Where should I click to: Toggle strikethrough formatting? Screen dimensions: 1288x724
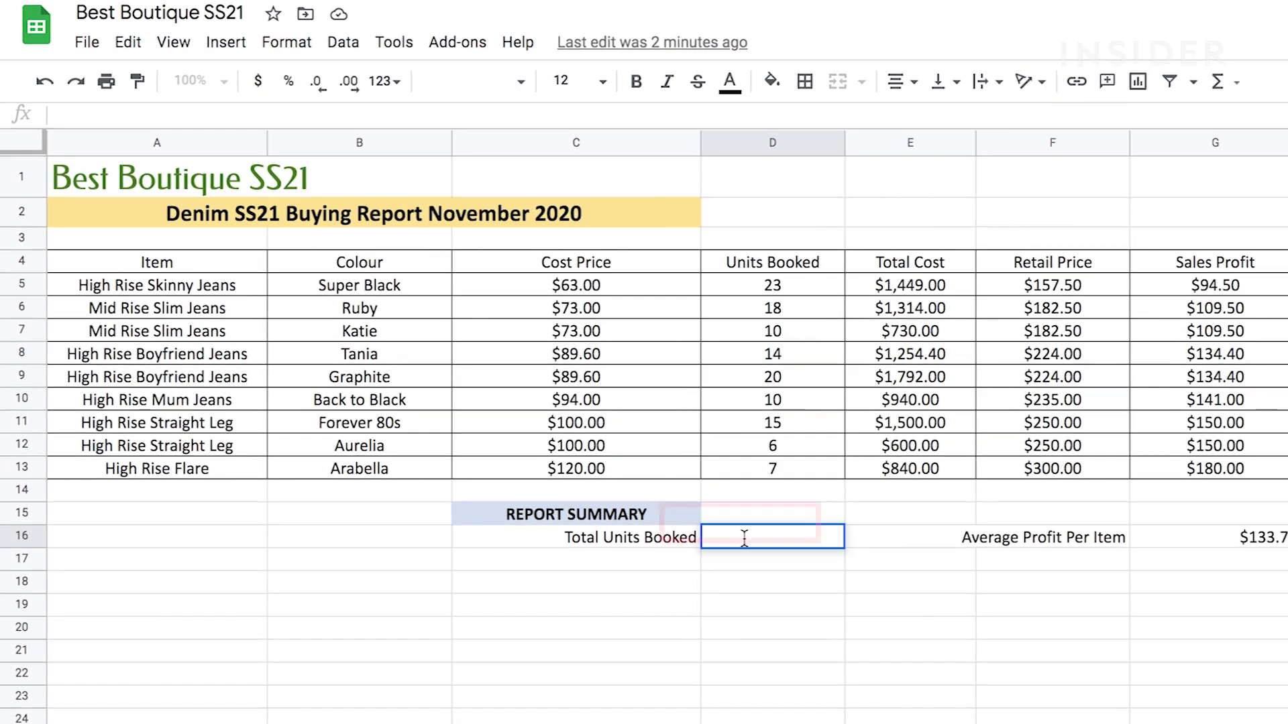click(698, 81)
